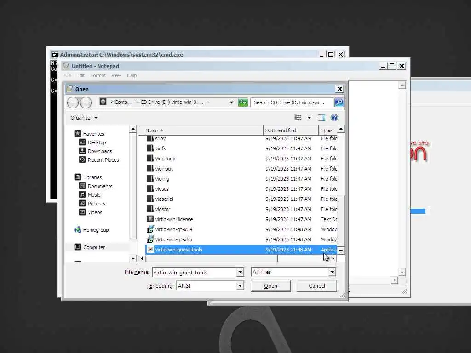Open the Encoding ANSI dropdown
Image resolution: width=471 pixels, height=353 pixels.
[x=240, y=286]
